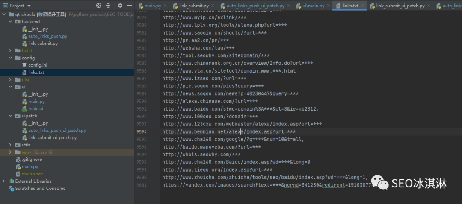
Task: Select main.spec file
Action: (32, 174)
